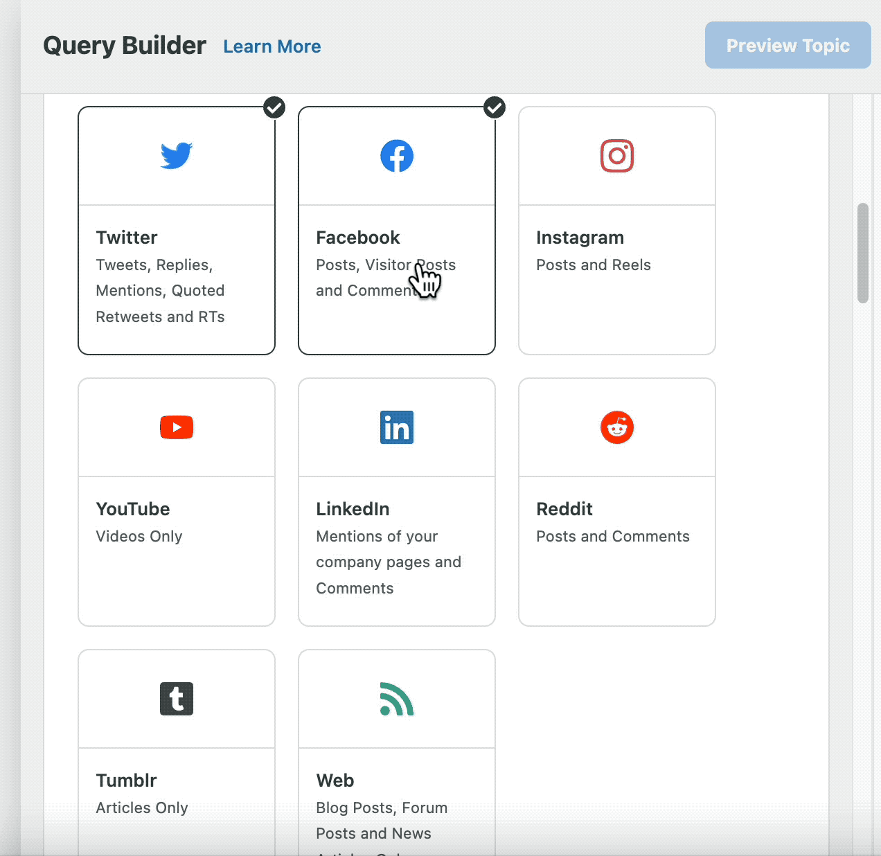Click the Tumblr title text
Screen dimensions: 881x856
click(127, 781)
